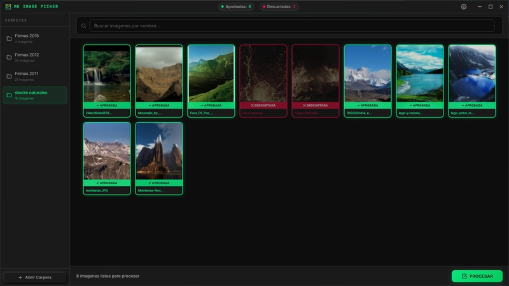
Task: Open the settings gear icon
Action: tap(464, 6)
